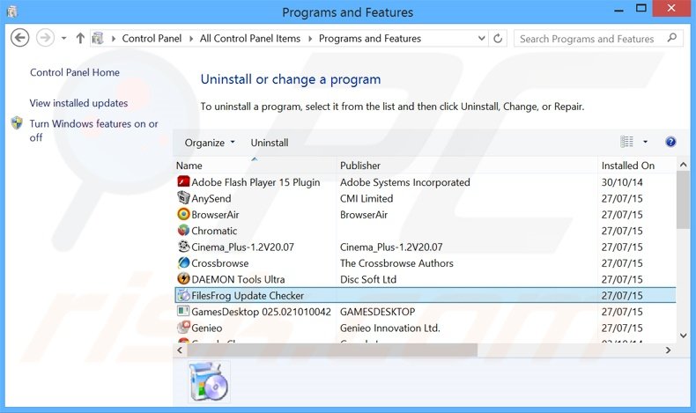Click publisher Disc Soft Ltd

[x=368, y=279]
